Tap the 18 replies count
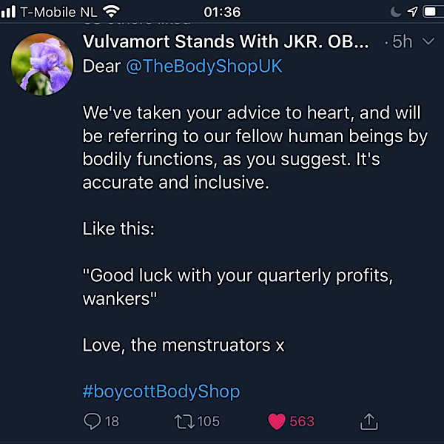 click(x=112, y=421)
